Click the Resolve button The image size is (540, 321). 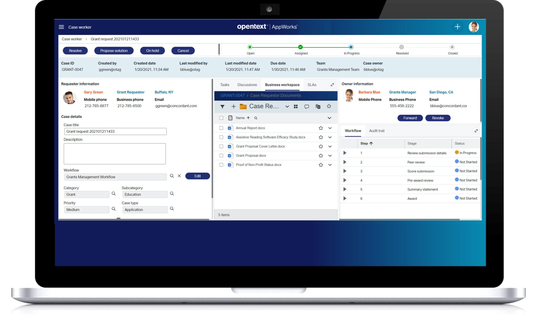[x=75, y=50]
